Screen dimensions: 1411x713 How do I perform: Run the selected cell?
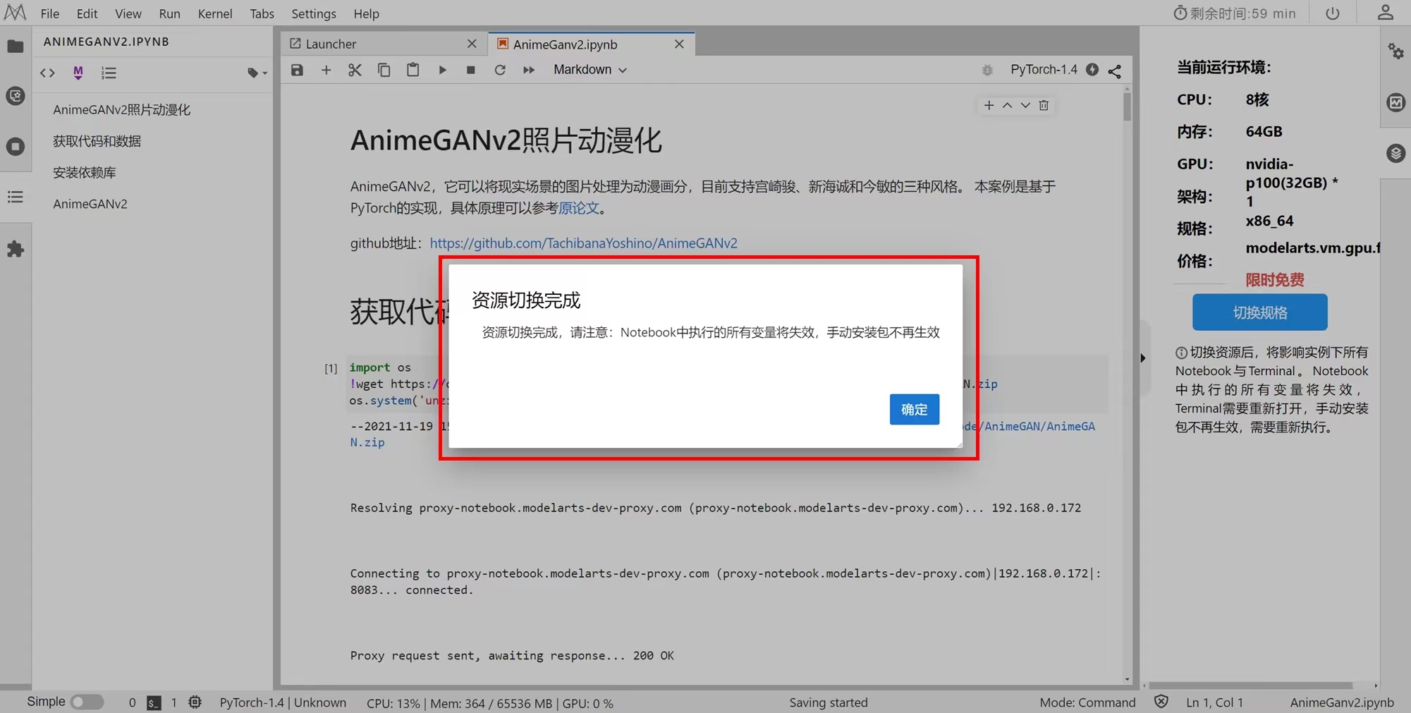(442, 70)
